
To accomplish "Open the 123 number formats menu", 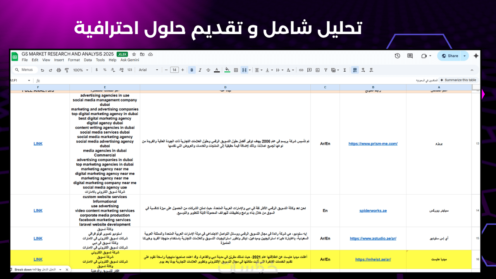I will pos(130,70).
